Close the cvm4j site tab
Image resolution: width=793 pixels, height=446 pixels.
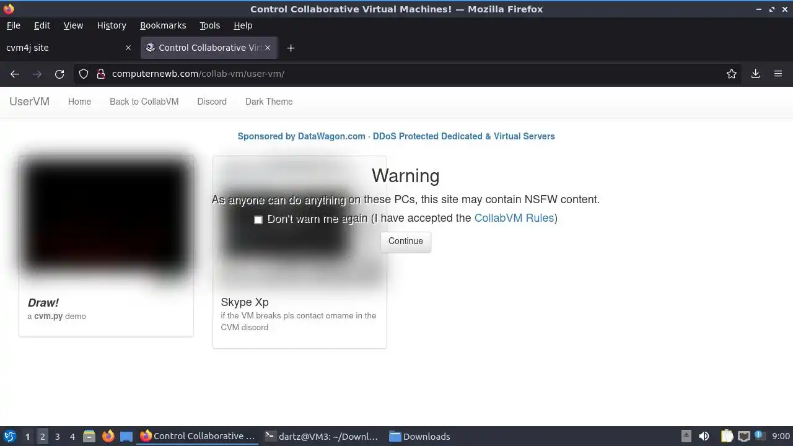(x=128, y=48)
